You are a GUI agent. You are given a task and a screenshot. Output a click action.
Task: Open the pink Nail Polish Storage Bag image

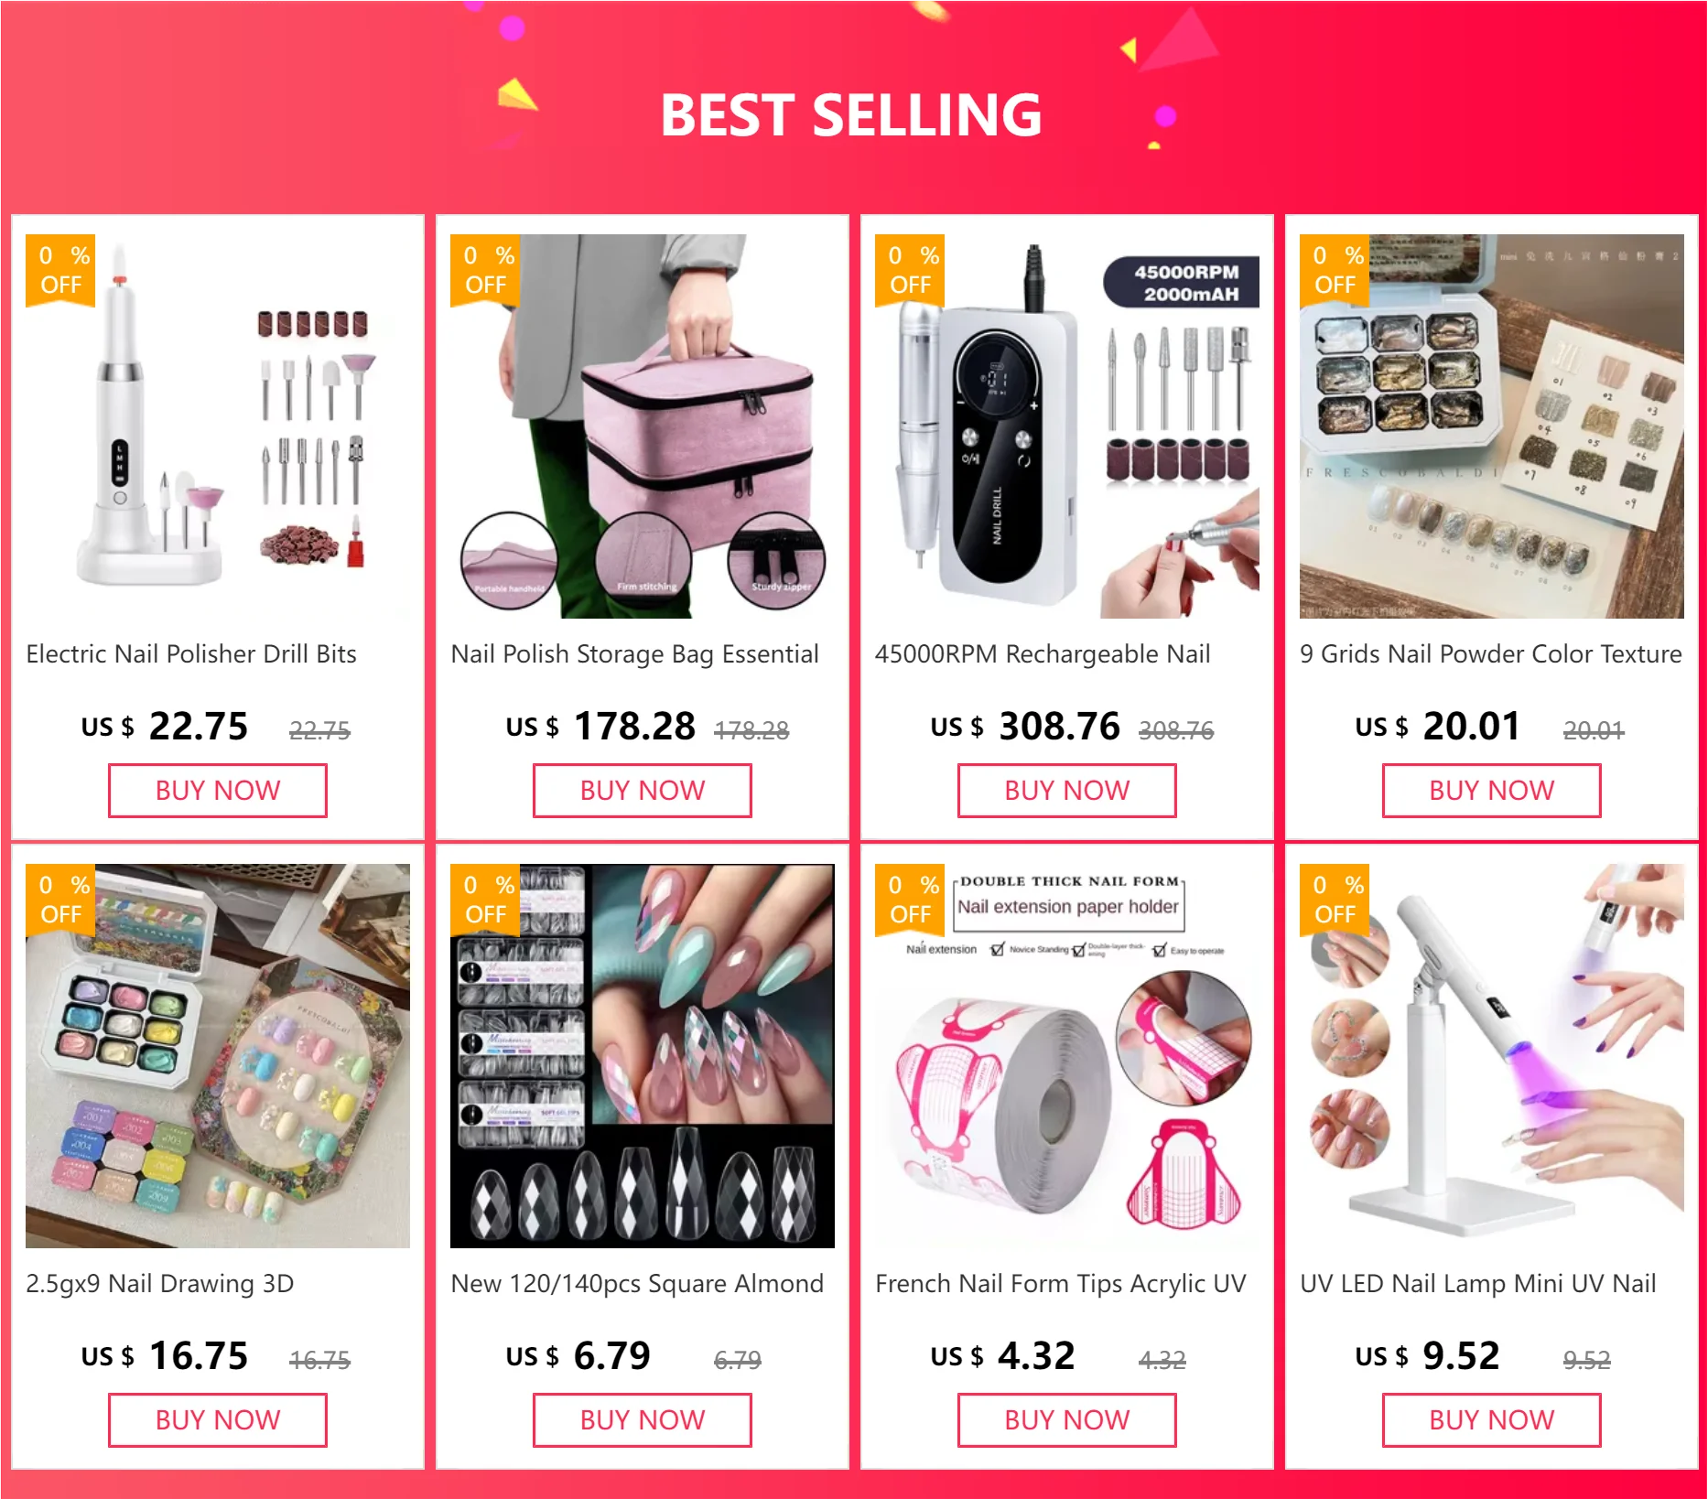643,426
